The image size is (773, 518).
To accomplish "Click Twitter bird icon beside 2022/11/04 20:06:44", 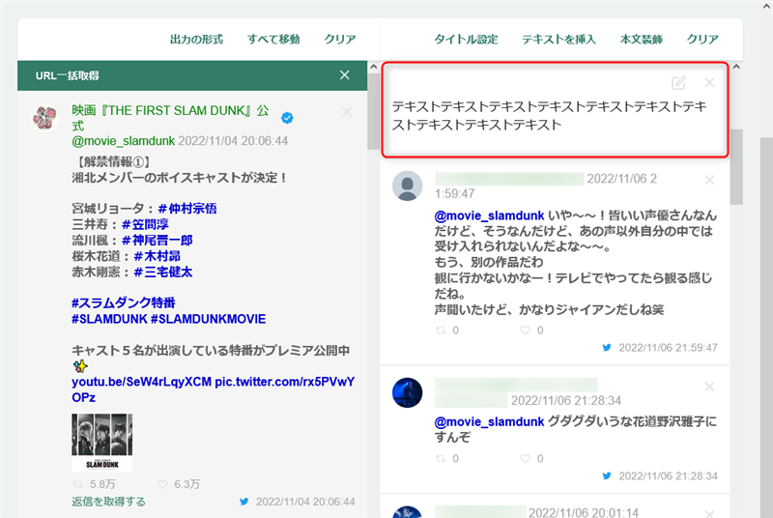I will (244, 502).
